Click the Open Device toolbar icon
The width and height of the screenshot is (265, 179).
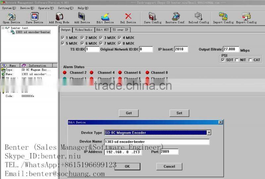point(11,17)
